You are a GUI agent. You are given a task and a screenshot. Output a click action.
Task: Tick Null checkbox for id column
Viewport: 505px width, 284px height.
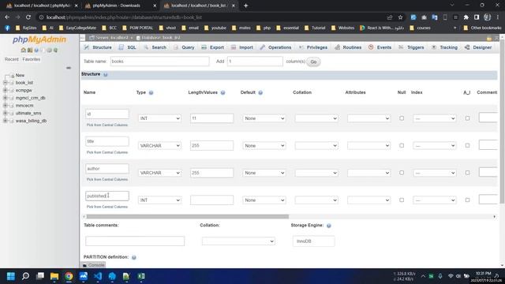402,118
